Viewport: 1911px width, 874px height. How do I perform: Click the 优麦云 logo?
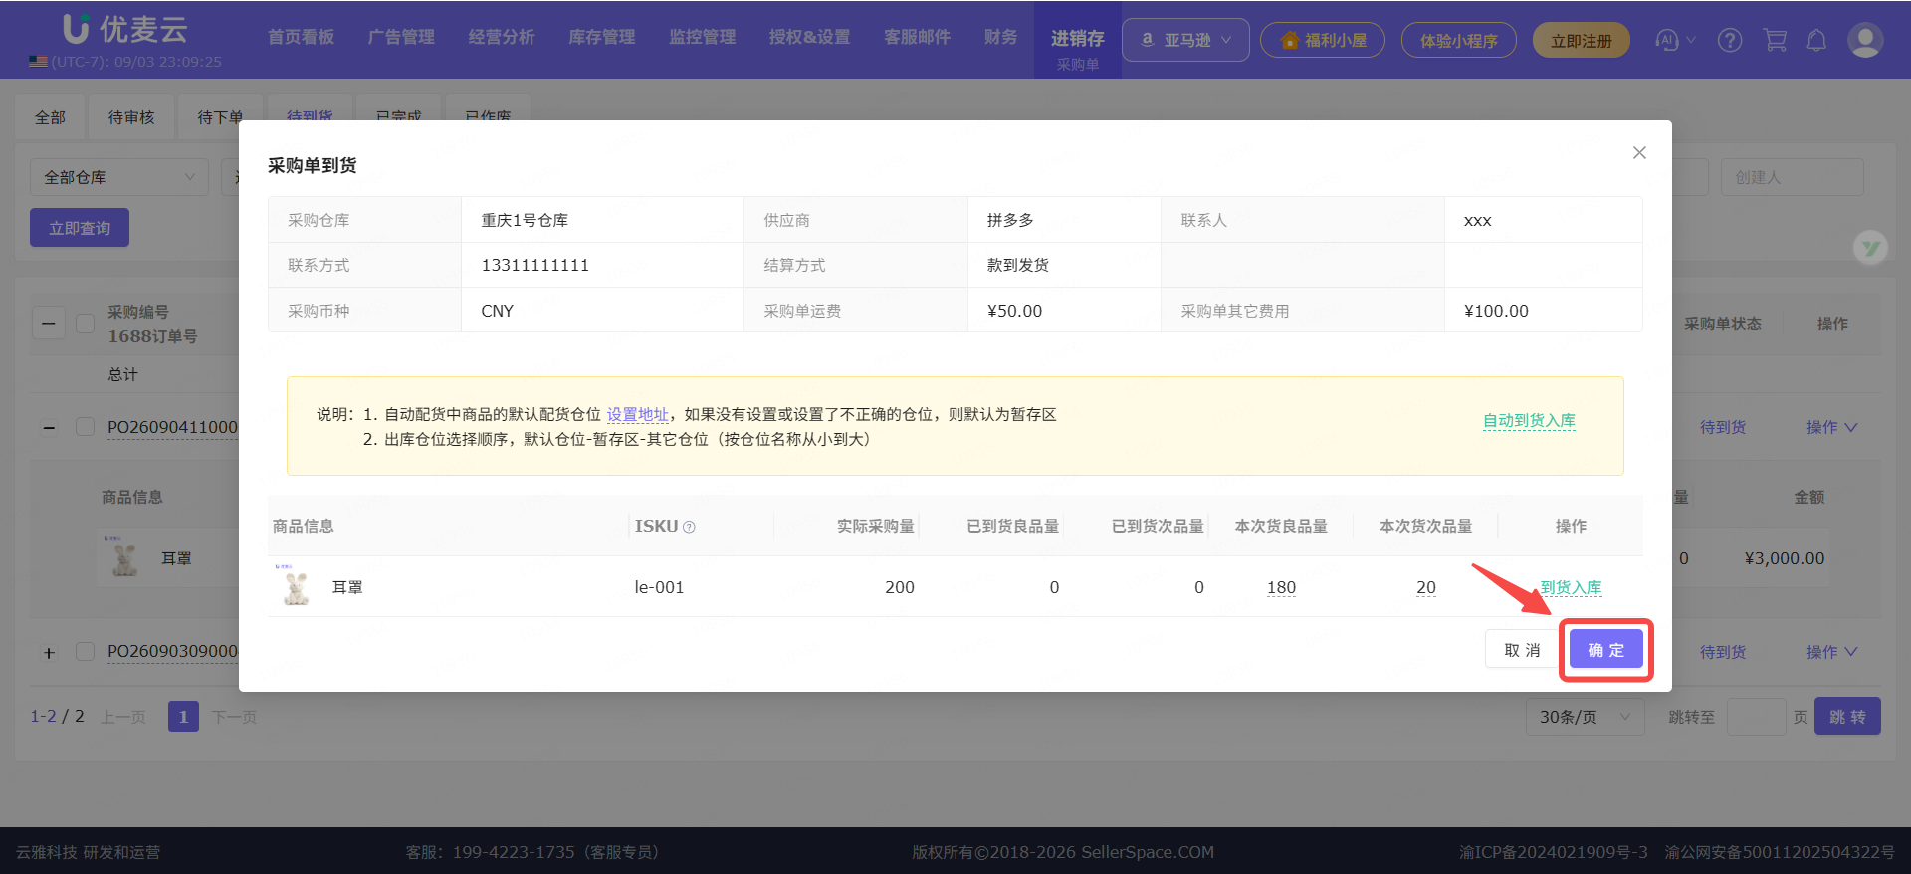tap(125, 29)
